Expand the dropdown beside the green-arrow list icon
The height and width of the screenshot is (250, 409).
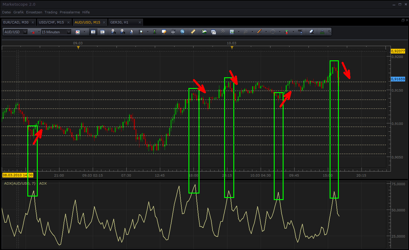(x=239, y=32)
